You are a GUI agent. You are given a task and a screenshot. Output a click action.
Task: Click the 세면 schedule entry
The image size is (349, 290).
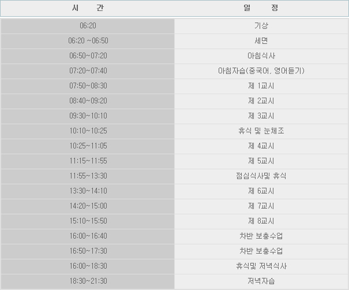(261, 41)
